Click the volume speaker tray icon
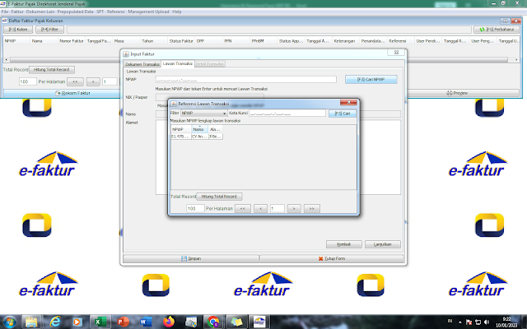The width and height of the screenshot is (527, 329). pyautogui.click(x=487, y=322)
